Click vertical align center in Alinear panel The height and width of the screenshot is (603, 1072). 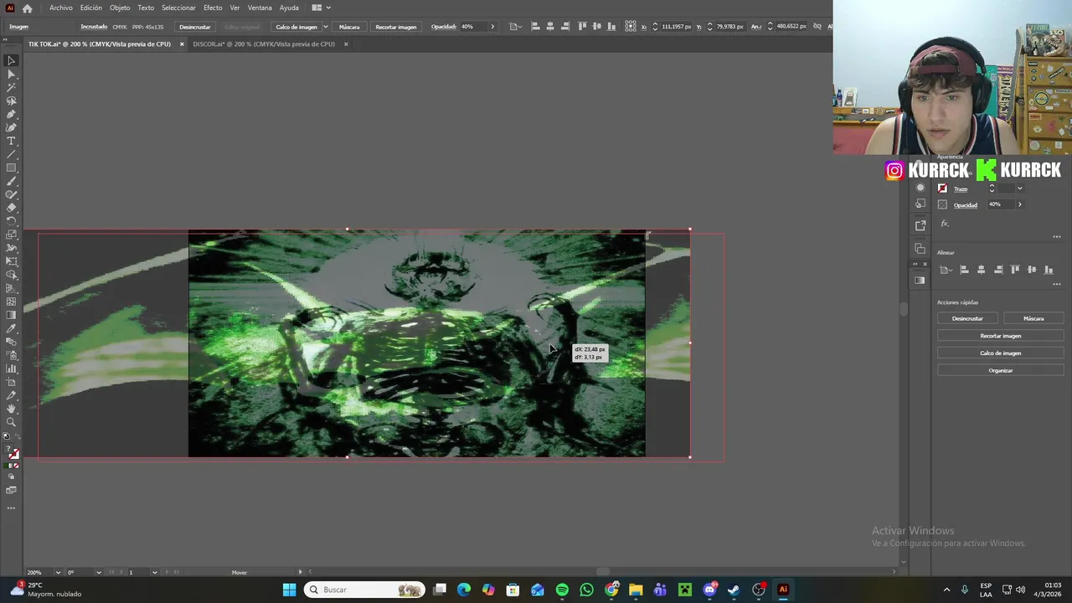(x=1032, y=270)
